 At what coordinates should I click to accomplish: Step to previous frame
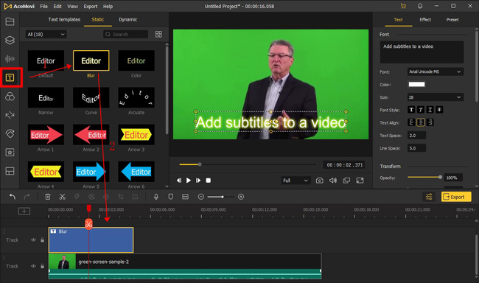(x=179, y=181)
